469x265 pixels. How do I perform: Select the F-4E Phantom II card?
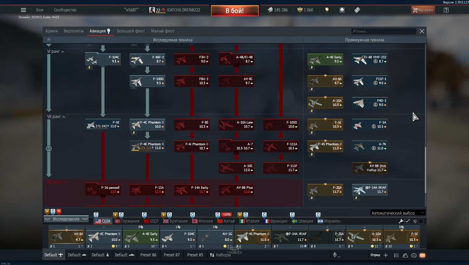(147, 146)
